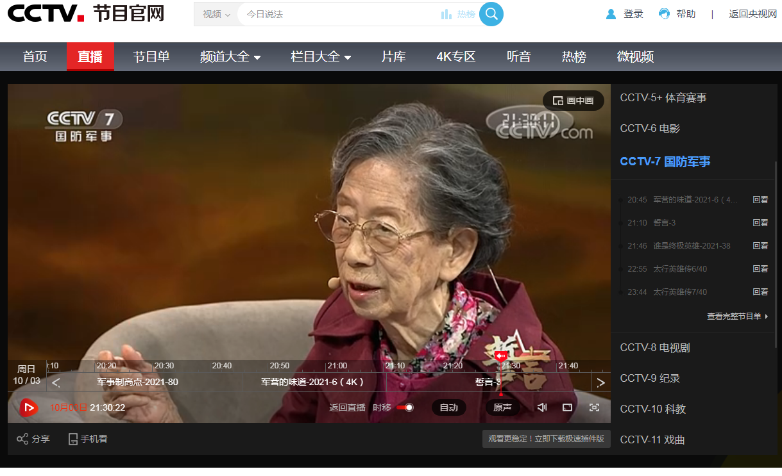Open the 视频 search type dropdown

[x=216, y=14]
